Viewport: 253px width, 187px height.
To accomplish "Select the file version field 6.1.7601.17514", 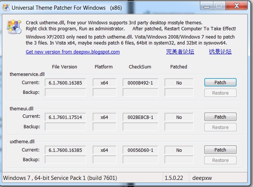I will click(65, 117).
